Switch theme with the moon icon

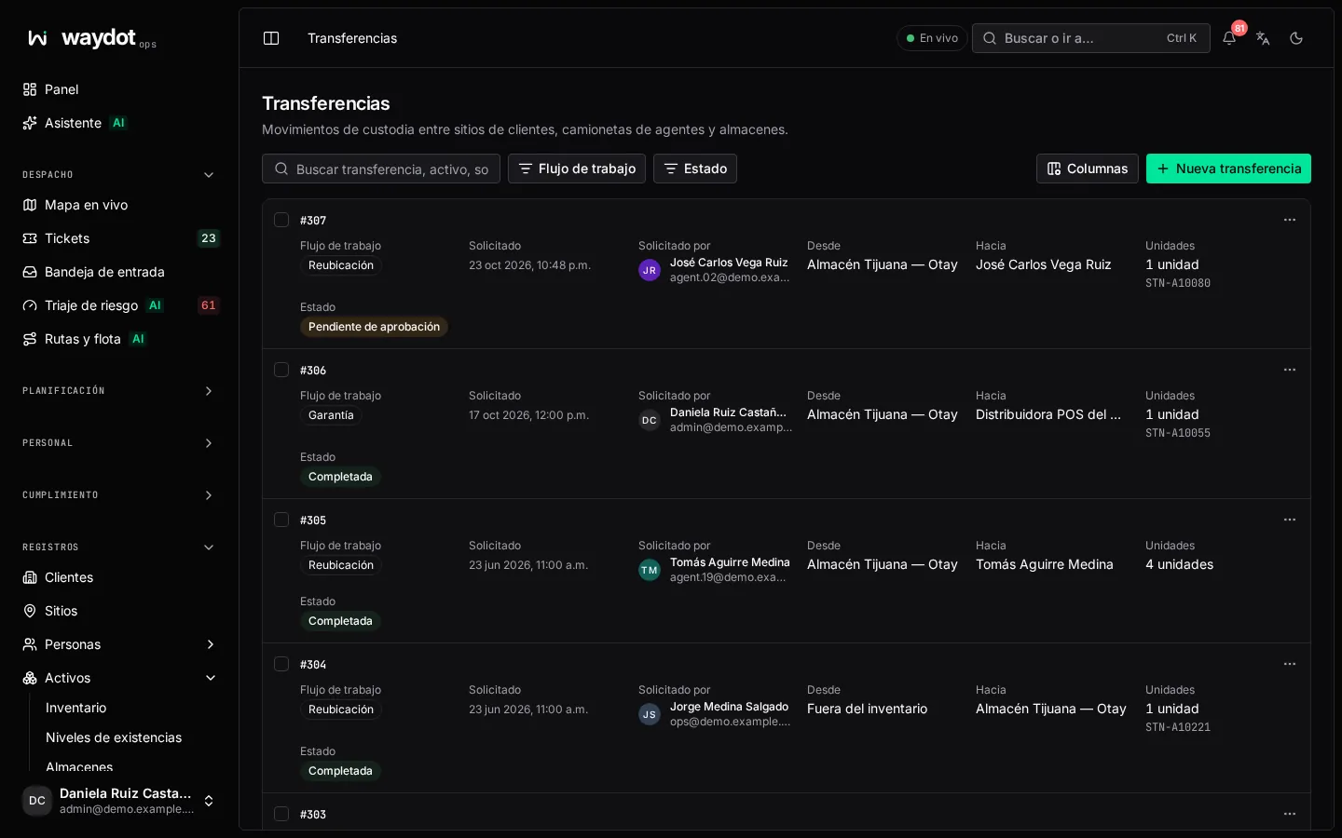click(x=1296, y=38)
